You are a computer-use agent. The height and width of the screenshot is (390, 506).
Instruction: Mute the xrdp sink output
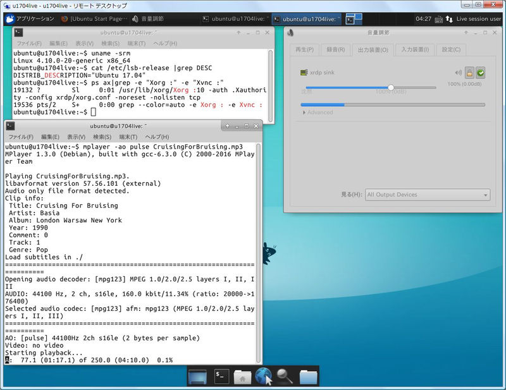click(x=458, y=73)
